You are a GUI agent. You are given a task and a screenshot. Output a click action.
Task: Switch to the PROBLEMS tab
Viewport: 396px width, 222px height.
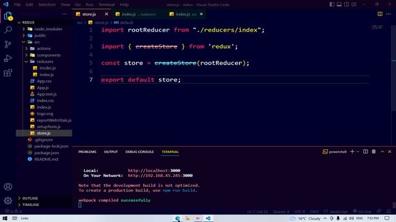87,152
